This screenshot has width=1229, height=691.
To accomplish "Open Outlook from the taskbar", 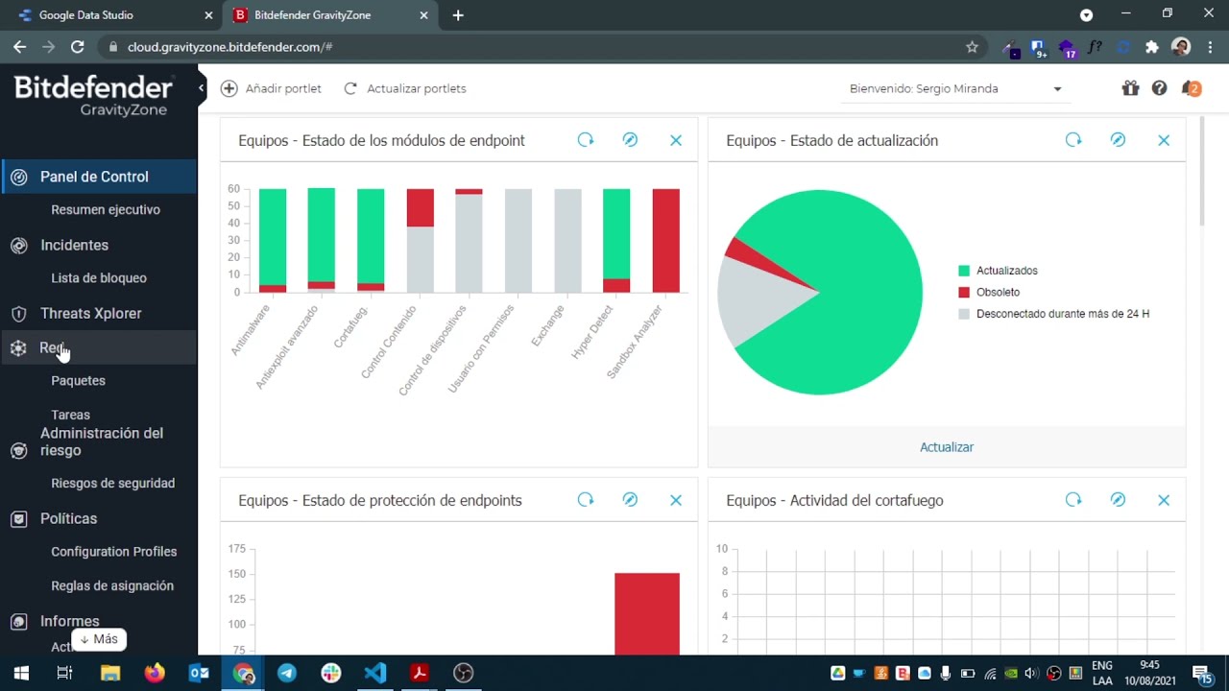I will (199, 673).
